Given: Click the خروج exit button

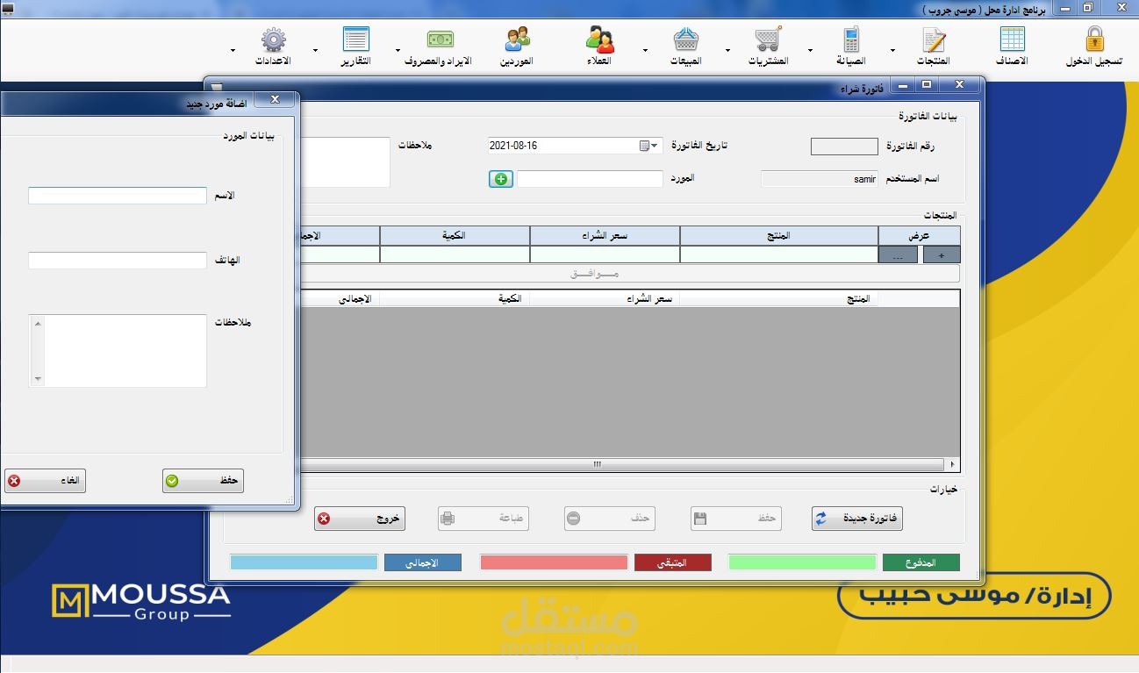Looking at the screenshot, I should point(360,519).
